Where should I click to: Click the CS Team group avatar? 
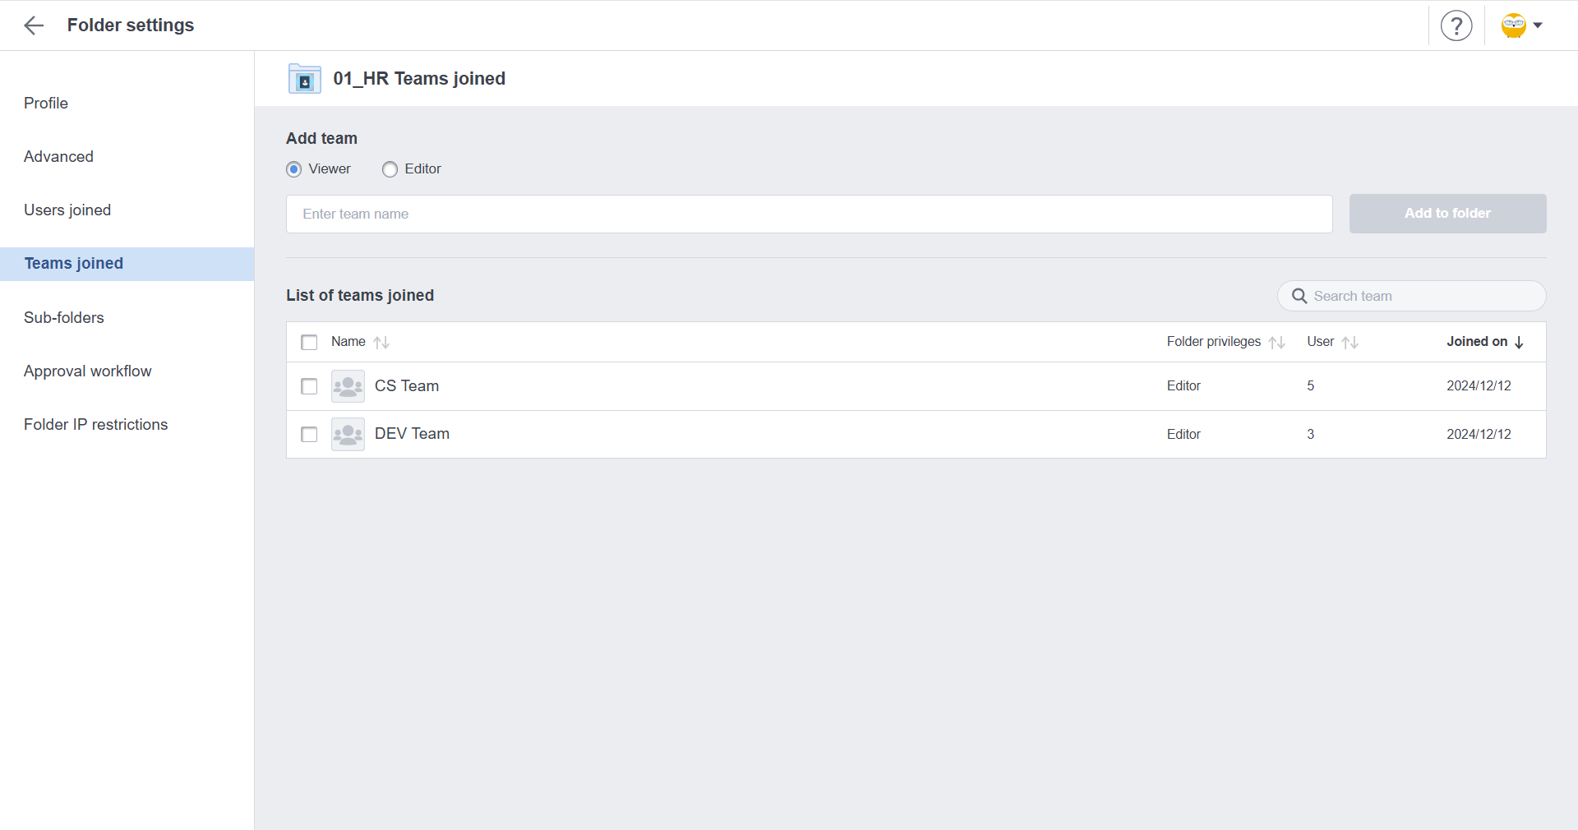point(348,386)
